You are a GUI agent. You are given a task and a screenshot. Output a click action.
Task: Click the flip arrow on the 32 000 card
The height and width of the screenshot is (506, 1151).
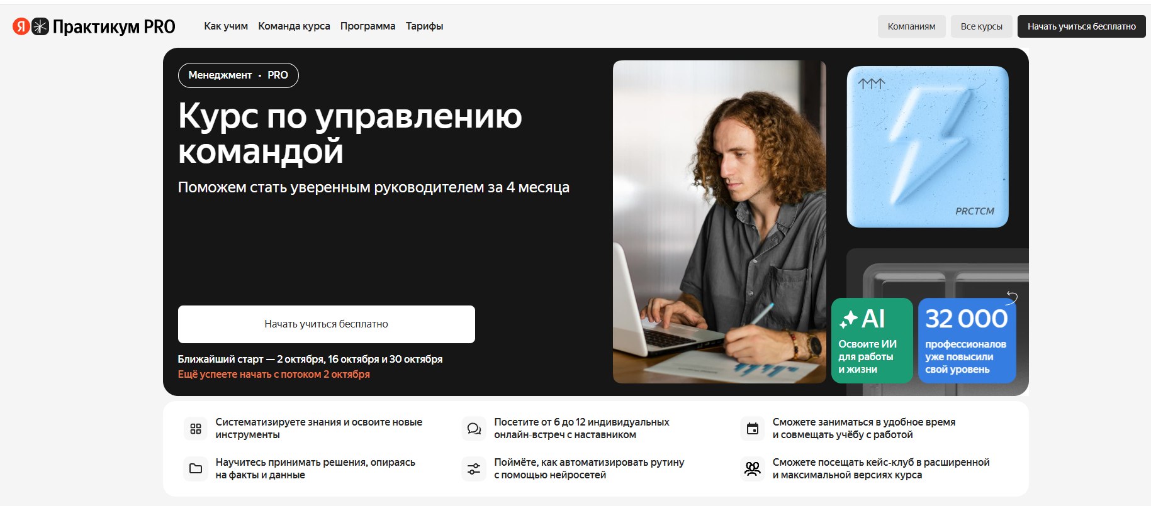coord(1011,297)
